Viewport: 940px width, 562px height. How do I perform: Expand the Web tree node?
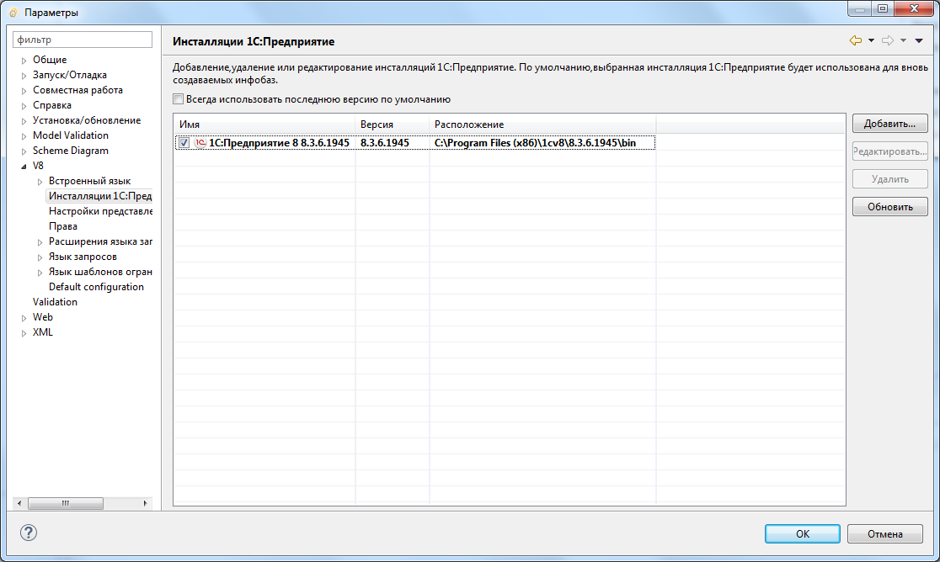[x=24, y=318]
